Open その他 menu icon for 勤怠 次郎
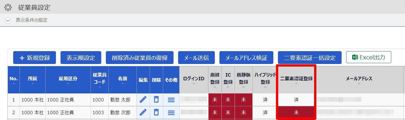Viewport: 405px width, 120px height. (x=171, y=113)
